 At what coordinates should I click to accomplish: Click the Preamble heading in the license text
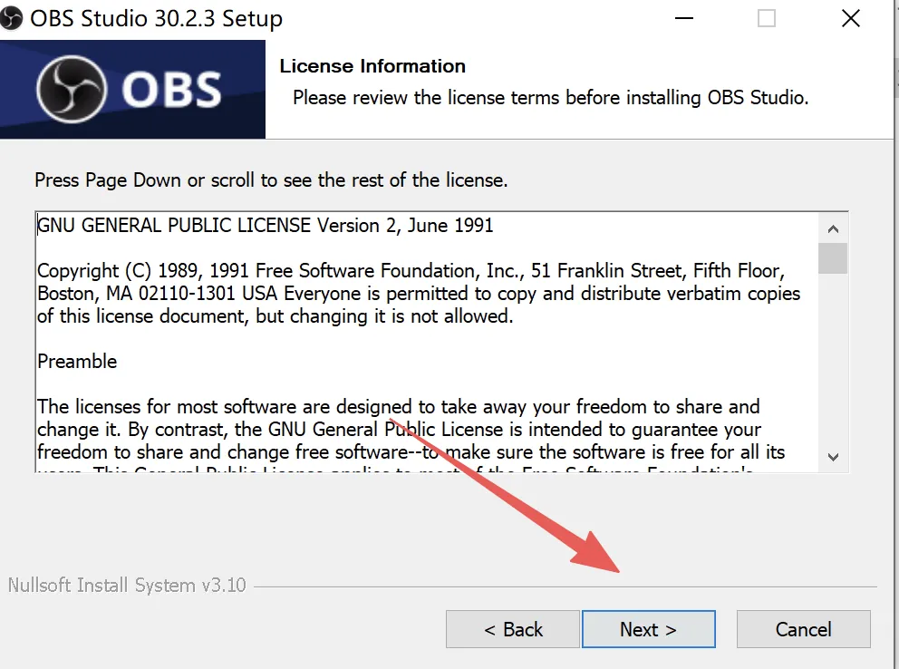77,362
